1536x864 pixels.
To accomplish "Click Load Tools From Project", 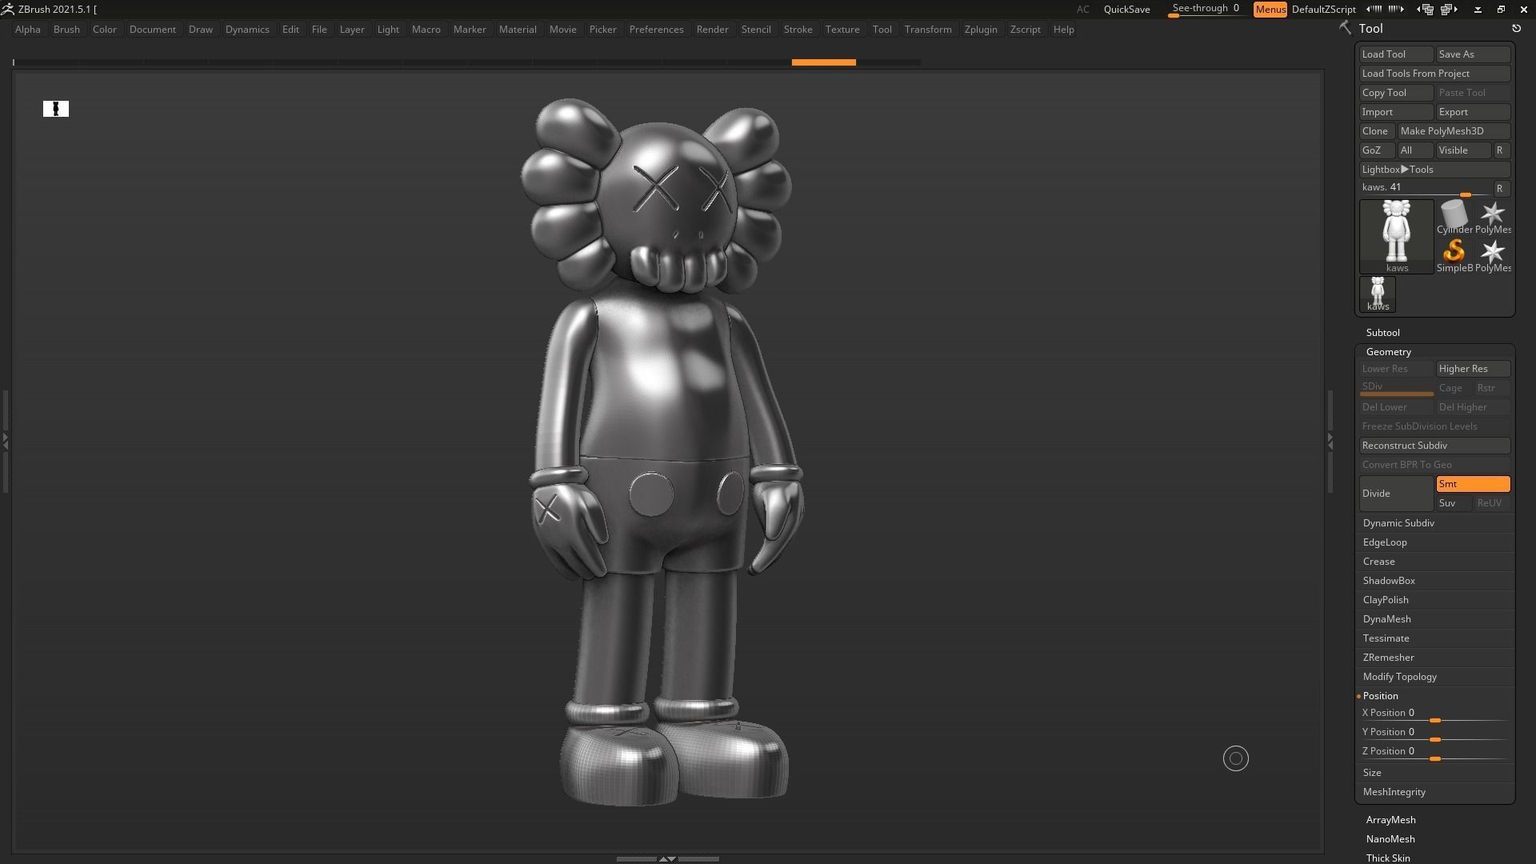I will point(1434,74).
